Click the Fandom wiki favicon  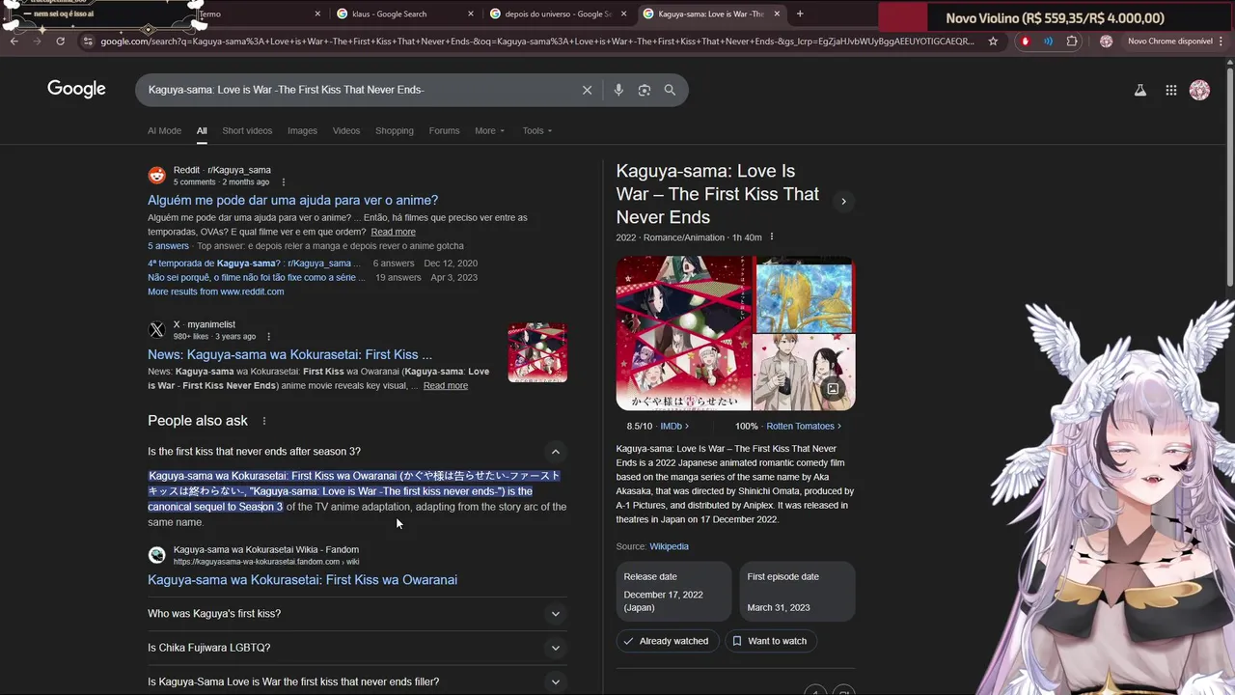point(156,555)
